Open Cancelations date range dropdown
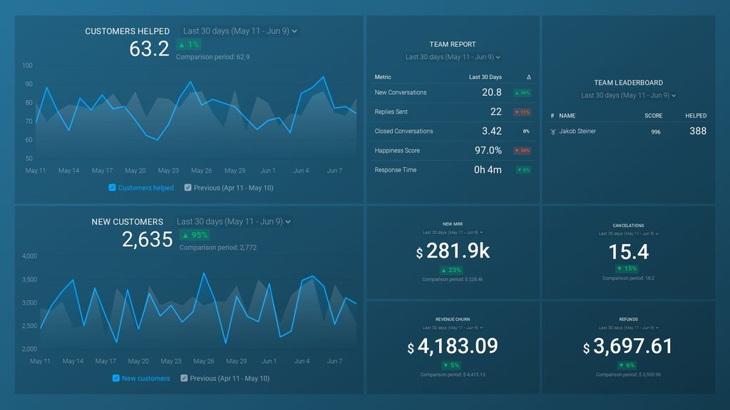Screen dimensions: 730x410 pyautogui.click(x=628, y=233)
